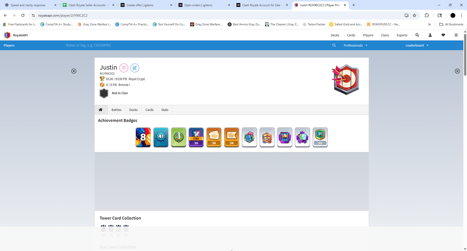
Task: Show more bookmarks with double chevron
Action: click(x=429, y=25)
